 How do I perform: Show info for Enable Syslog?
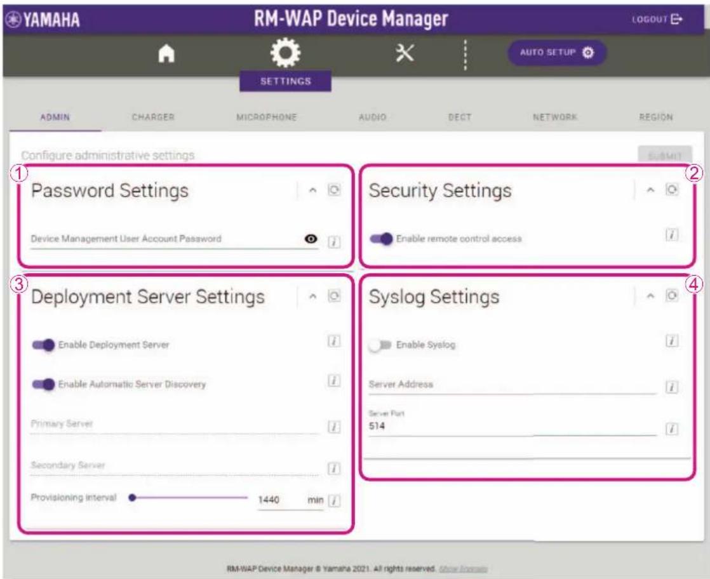pyautogui.click(x=672, y=340)
